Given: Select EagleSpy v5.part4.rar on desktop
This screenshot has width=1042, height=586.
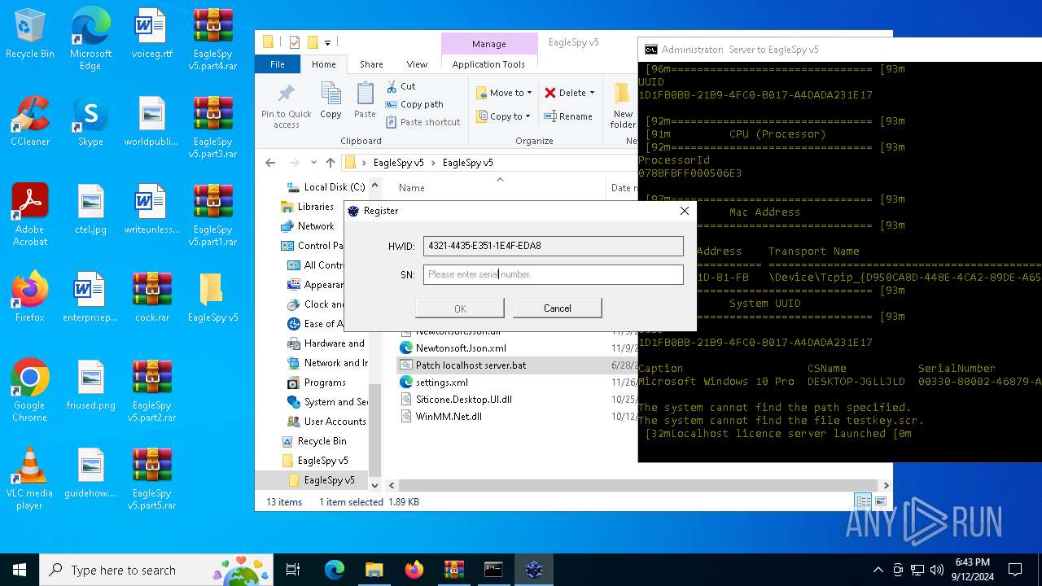Looking at the screenshot, I should [x=212, y=38].
